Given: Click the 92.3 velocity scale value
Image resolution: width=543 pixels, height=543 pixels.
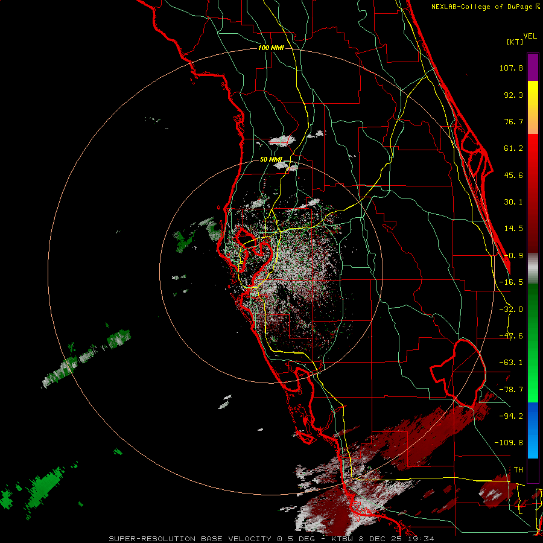Looking at the screenshot, I should point(513,95).
